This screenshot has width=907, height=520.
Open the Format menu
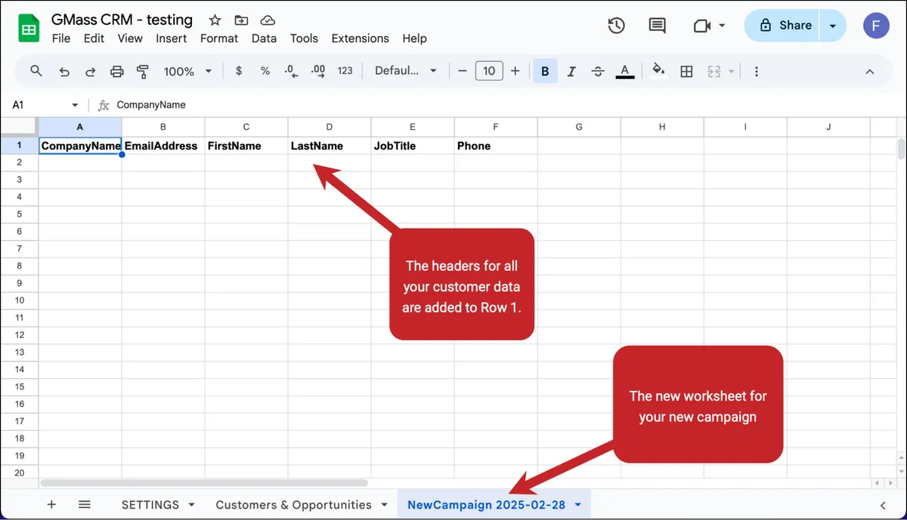pos(219,38)
